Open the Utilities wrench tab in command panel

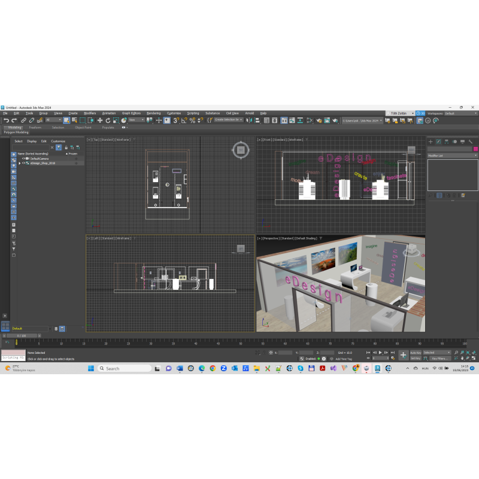coord(471,142)
